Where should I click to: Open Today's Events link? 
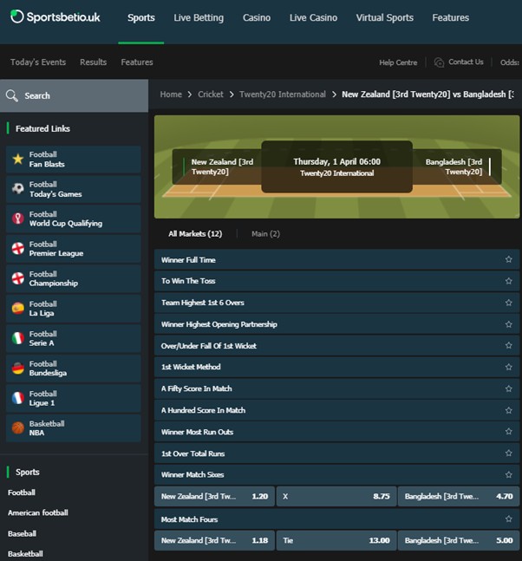pyautogui.click(x=38, y=62)
